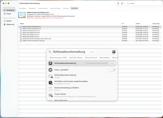Click the Tabulator key hint button
The width and height of the screenshot is (163, 118).
[x=112, y=63]
